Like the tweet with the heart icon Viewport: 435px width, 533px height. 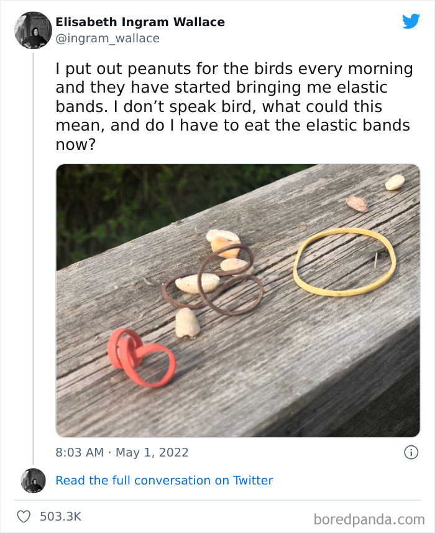pos(24,516)
